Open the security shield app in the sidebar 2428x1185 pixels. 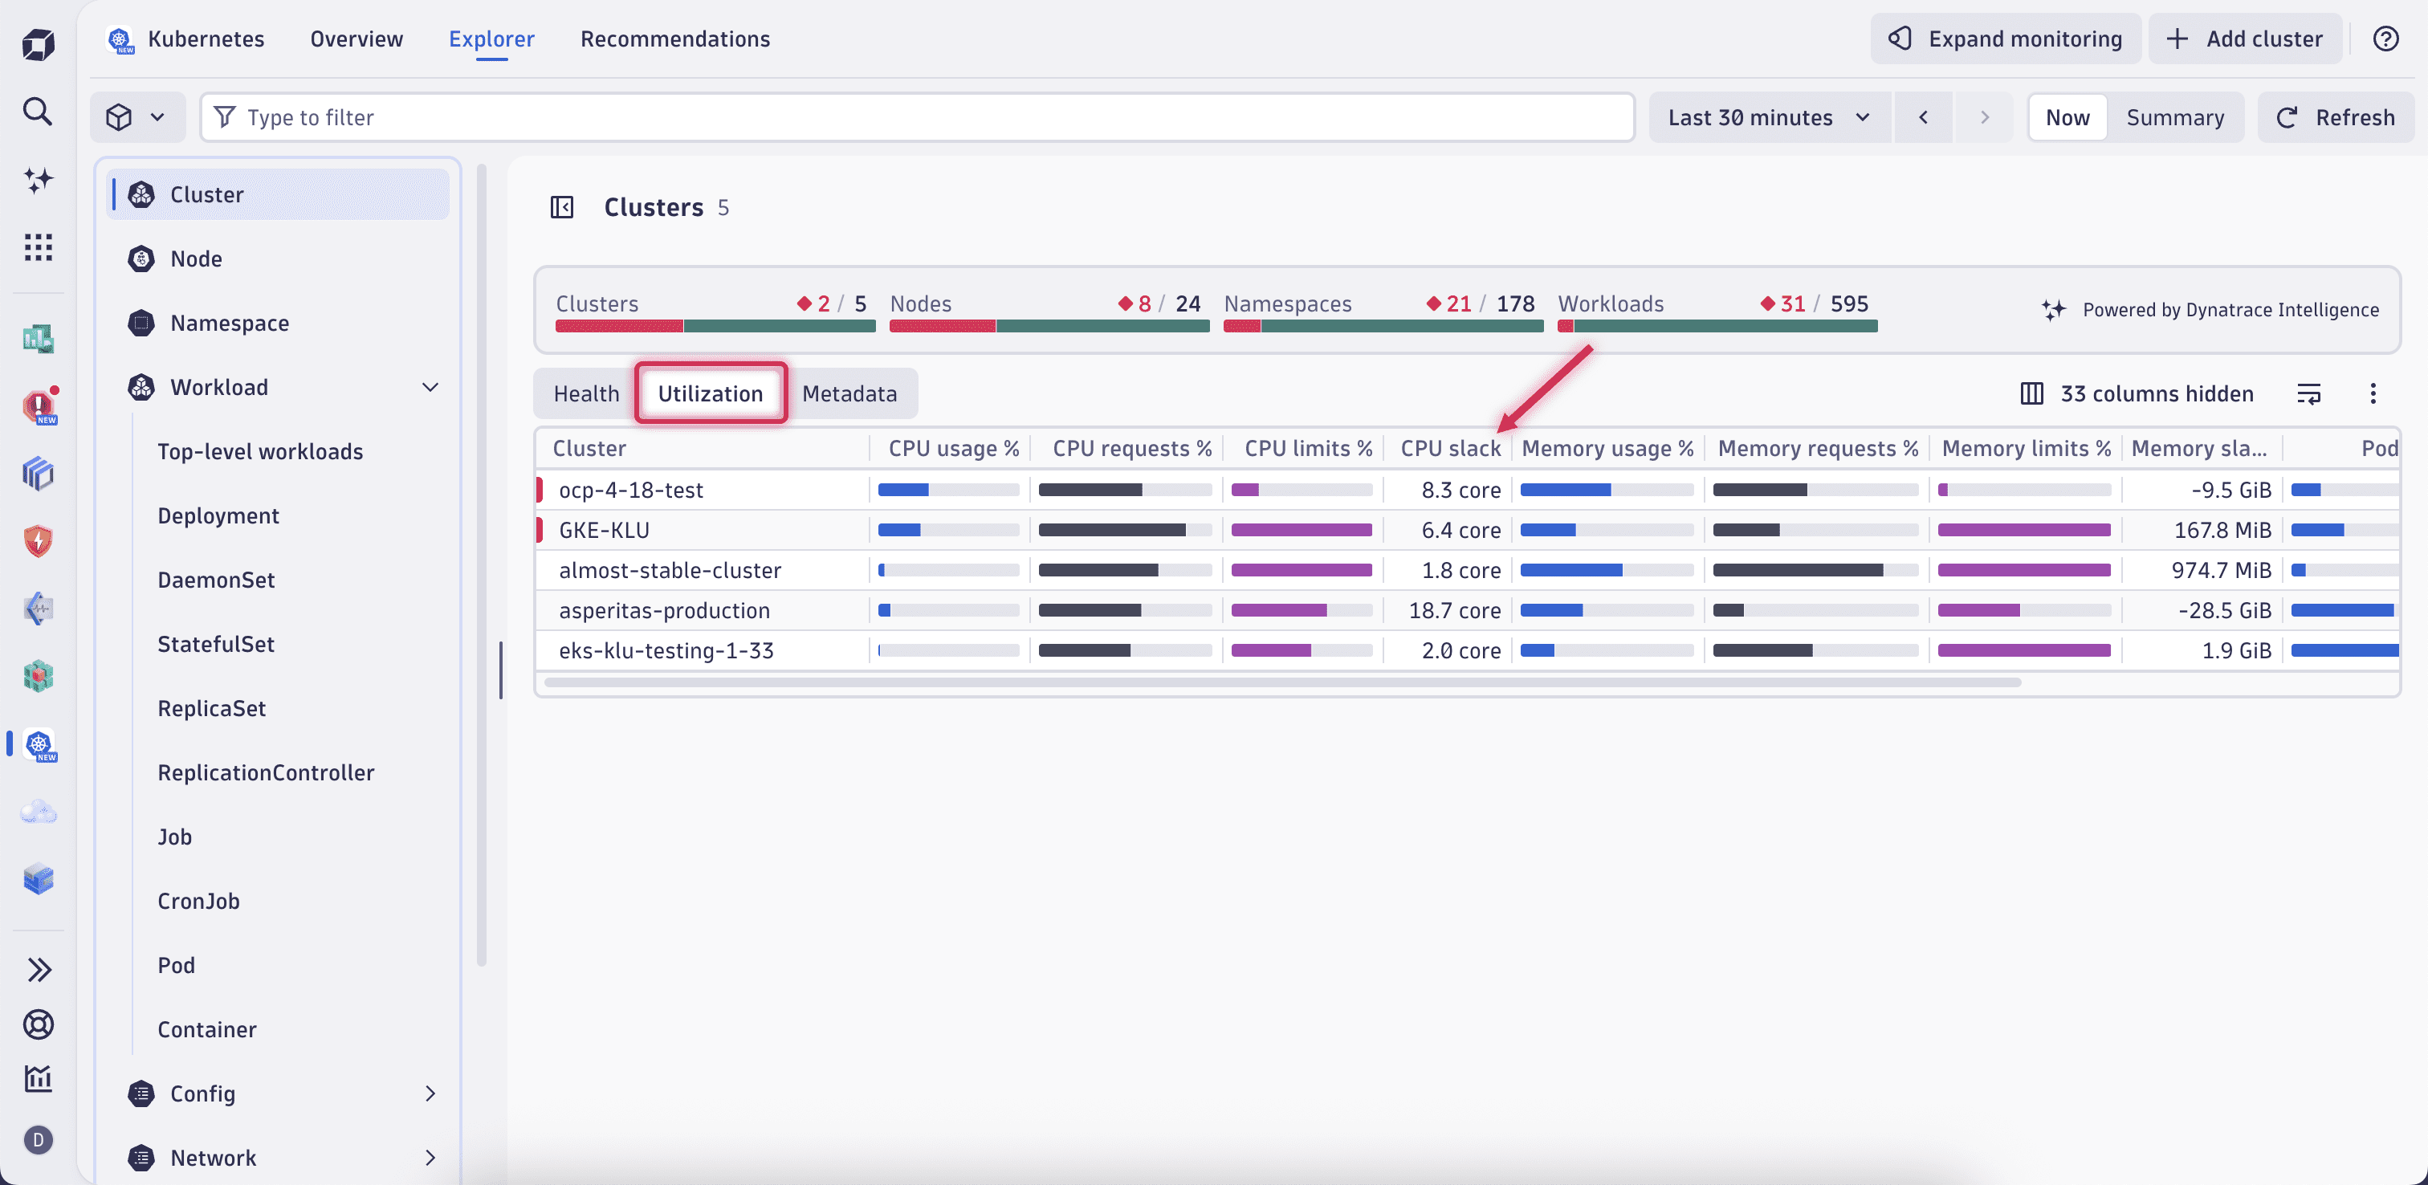(38, 540)
